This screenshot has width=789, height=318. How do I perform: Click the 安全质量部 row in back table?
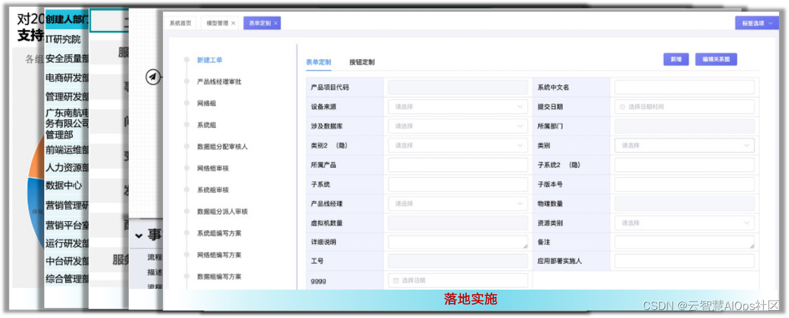coord(67,59)
